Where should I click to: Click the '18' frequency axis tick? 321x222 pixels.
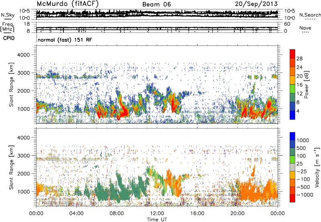[x=27, y=24]
